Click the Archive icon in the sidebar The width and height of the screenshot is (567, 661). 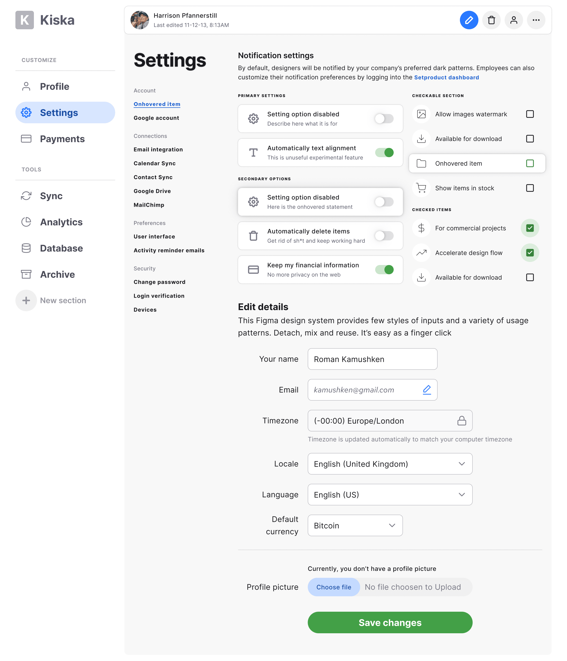26,274
